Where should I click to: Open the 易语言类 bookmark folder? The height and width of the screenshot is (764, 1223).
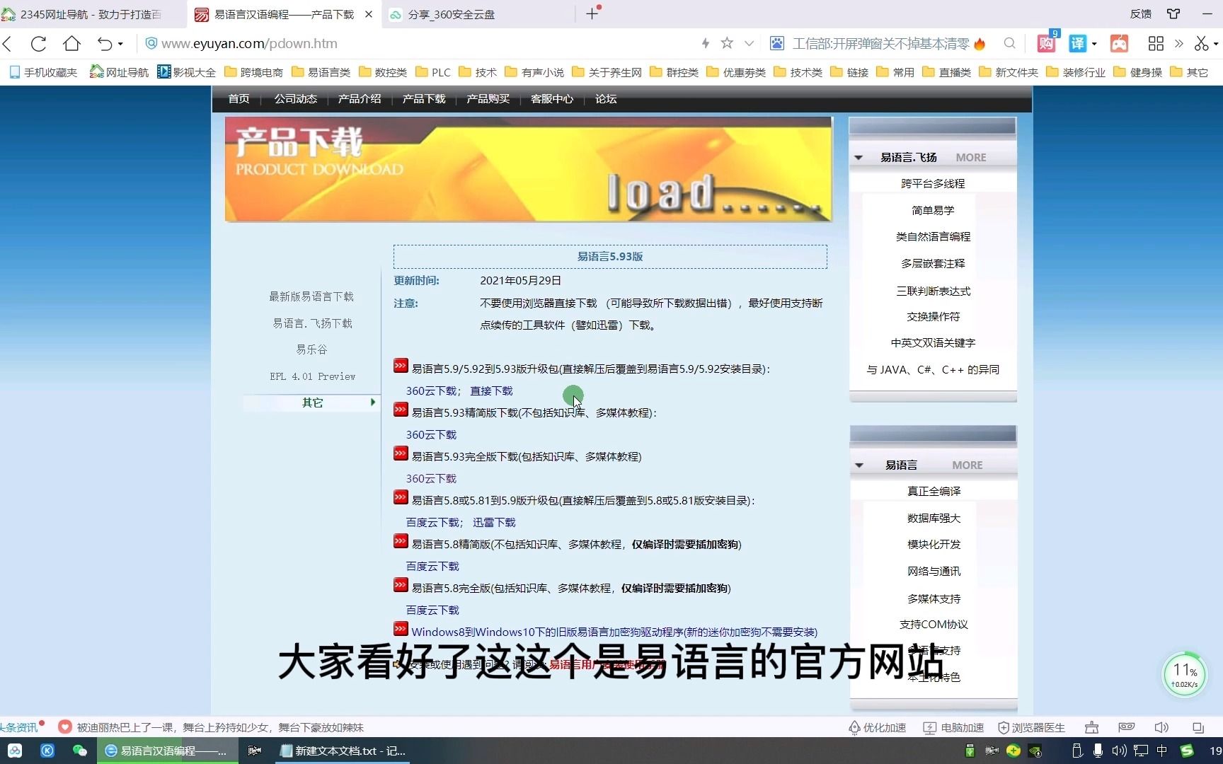(x=321, y=72)
